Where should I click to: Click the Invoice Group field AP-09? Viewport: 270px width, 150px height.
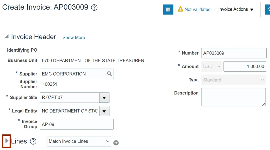tap(77, 124)
